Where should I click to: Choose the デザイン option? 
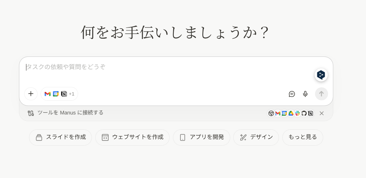(256, 137)
